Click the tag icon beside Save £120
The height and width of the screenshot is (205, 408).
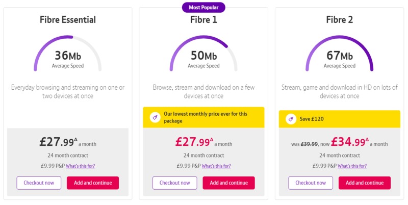coord(291,119)
